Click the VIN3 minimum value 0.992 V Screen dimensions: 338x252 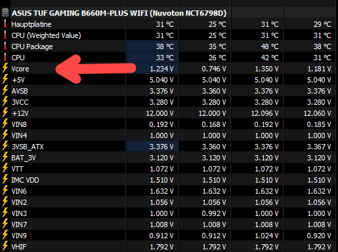point(214,213)
